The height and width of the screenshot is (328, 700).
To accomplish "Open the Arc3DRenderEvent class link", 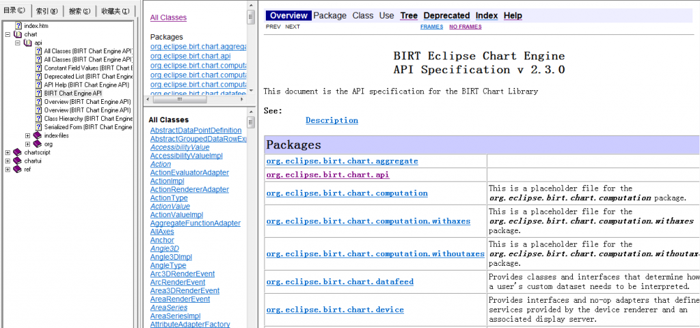I will (x=182, y=274).
